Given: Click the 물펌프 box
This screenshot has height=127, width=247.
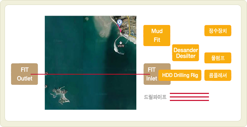Looking at the screenshot, I should click(218, 58).
